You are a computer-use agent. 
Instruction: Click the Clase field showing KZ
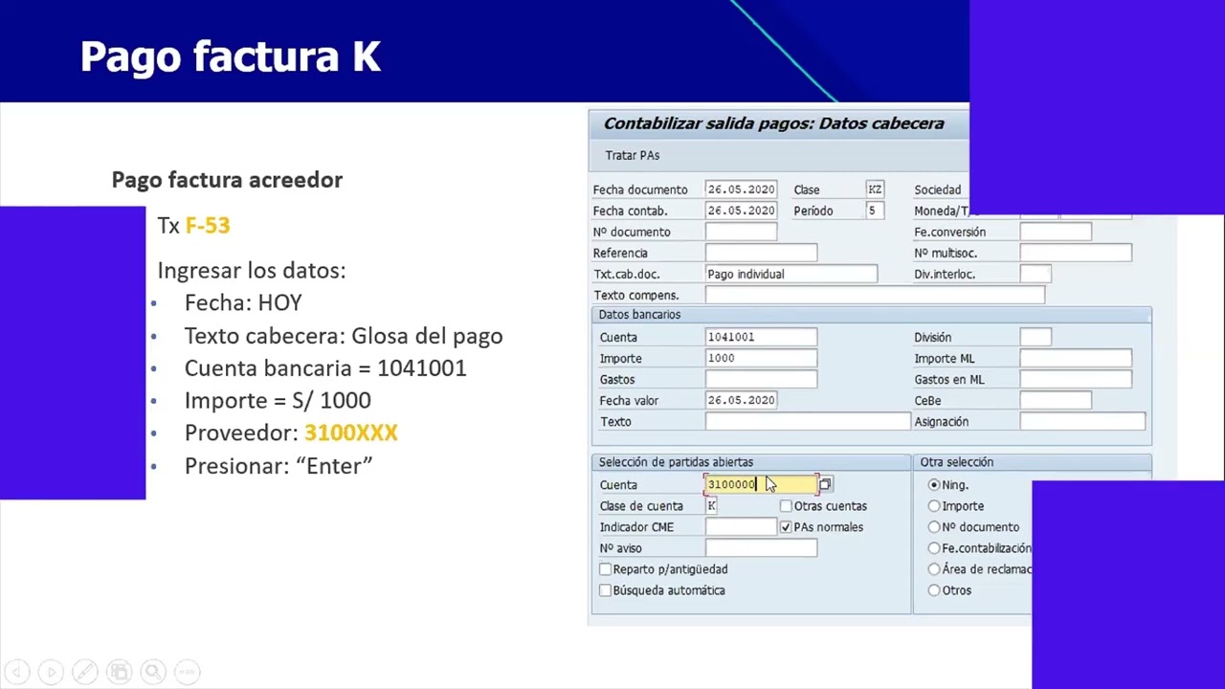pyautogui.click(x=875, y=189)
